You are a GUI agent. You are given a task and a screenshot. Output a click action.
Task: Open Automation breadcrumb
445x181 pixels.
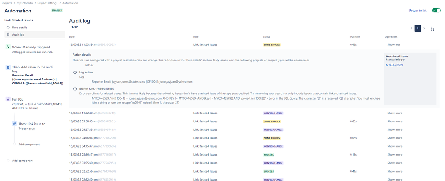click(70, 3)
